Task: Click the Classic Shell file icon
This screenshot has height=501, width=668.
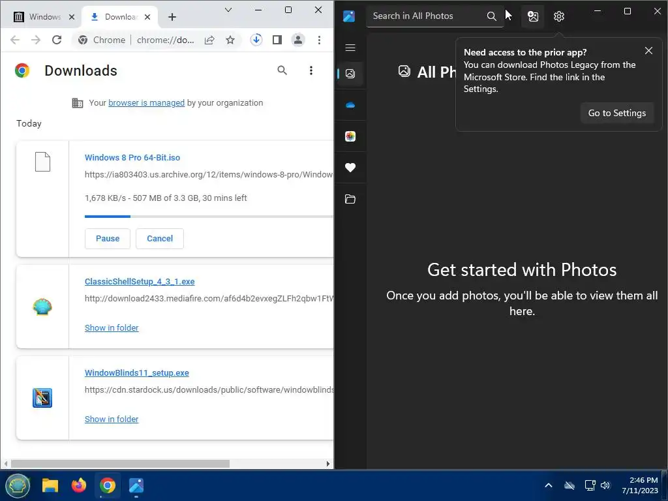Action: 42,307
